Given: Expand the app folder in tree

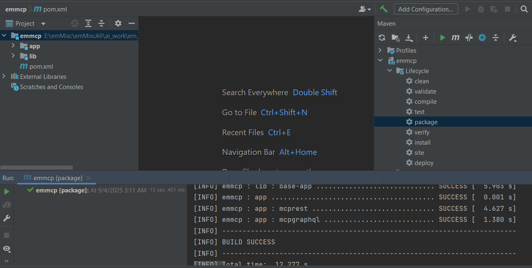Looking at the screenshot, I should pyautogui.click(x=13, y=46).
